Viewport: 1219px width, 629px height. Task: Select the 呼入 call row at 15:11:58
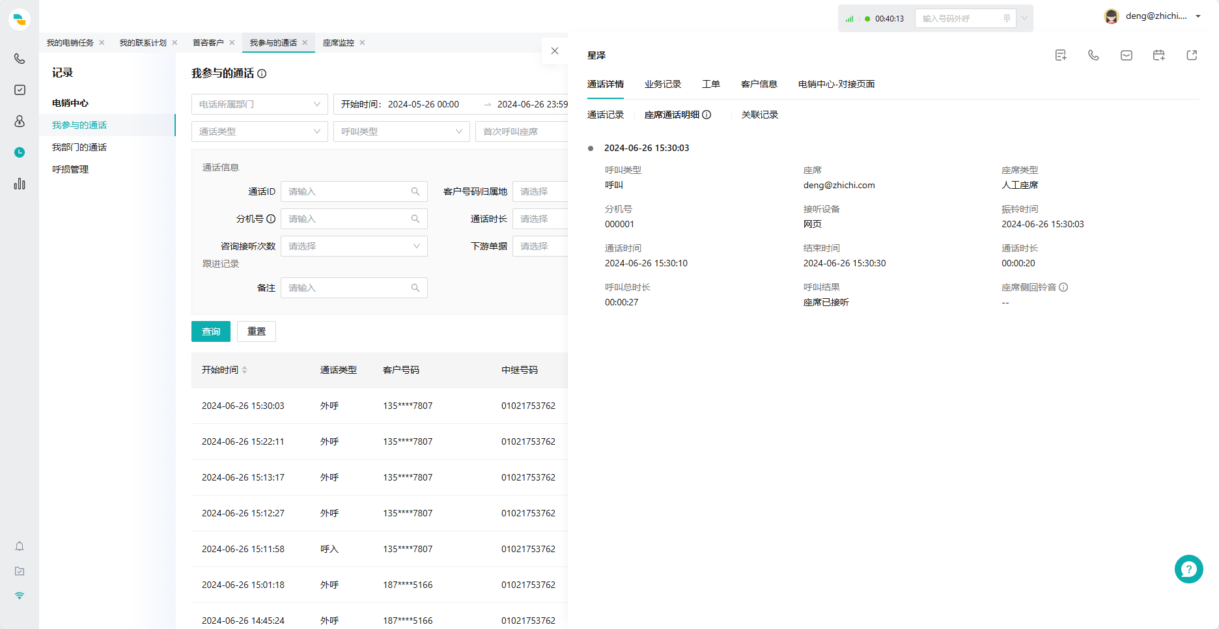tap(380, 549)
